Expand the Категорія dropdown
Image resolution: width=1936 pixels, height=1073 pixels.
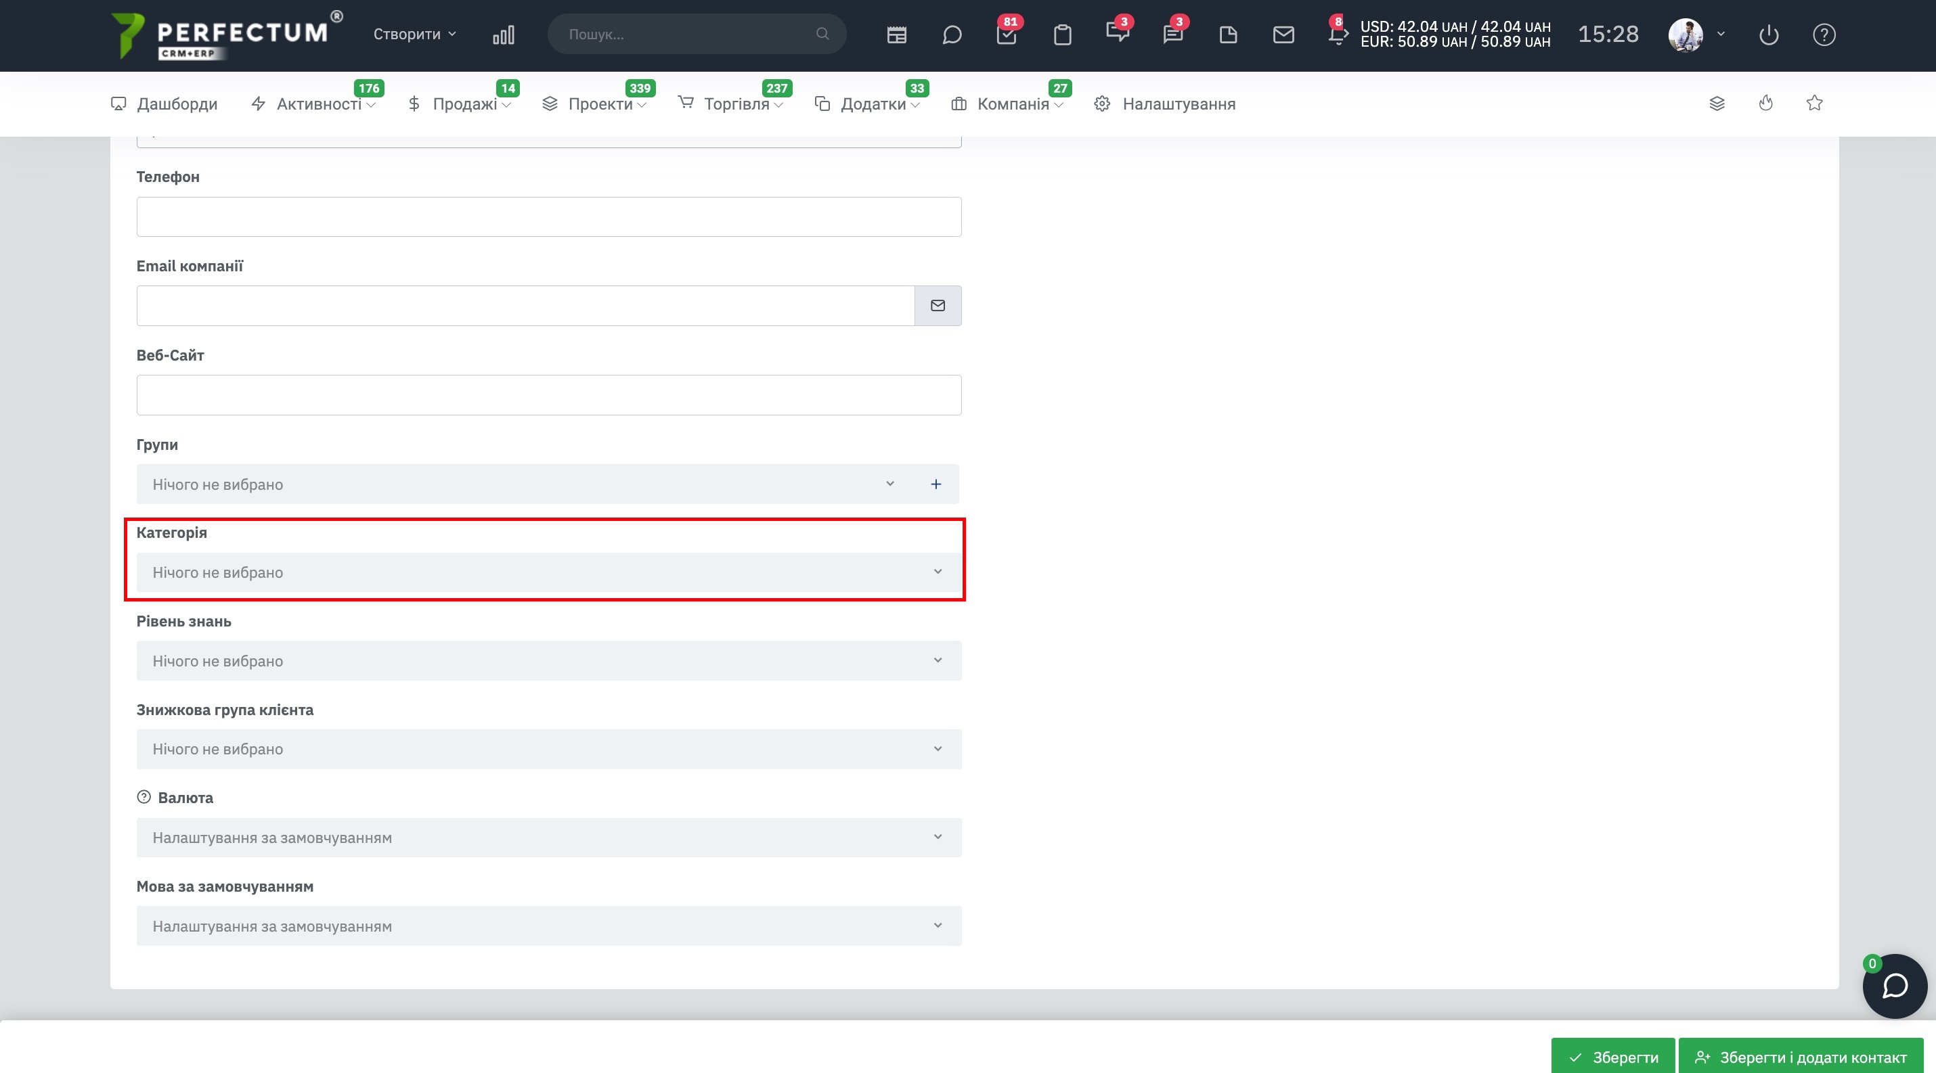pos(548,572)
